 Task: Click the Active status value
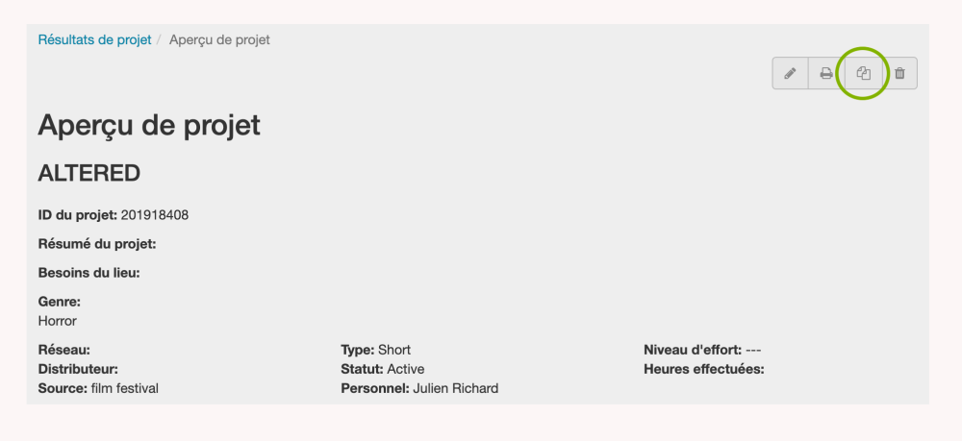(x=405, y=369)
